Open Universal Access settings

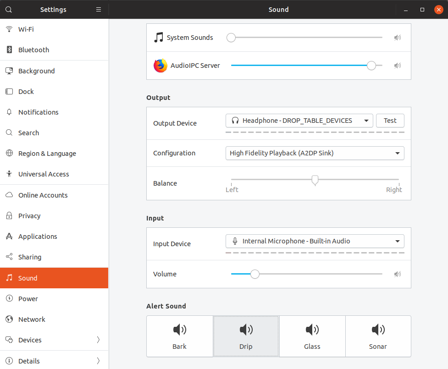pos(54,174)
